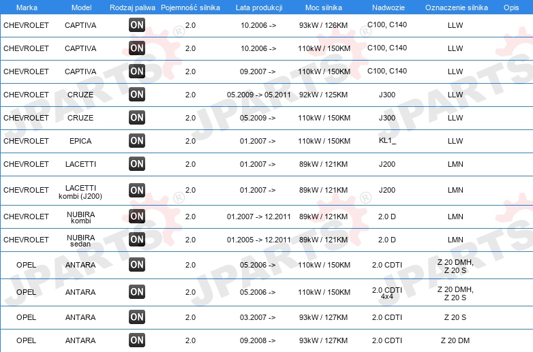Select the LACETTI kombi (J200) model cell
The height and width of the screenshot is (352, 533).
pyautogui.click(x=80, y=192)
